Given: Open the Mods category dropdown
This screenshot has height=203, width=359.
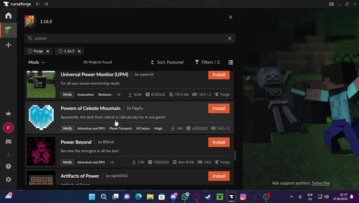Looking at the screenshot, I should pos(36,62).
